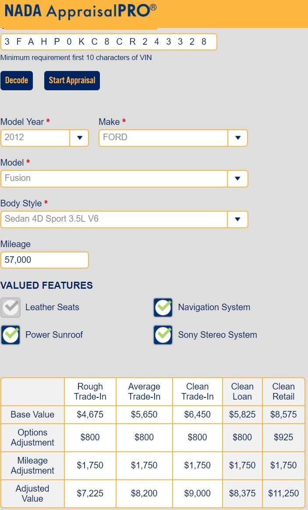This screenshot has width=308, height=510.
Task: Click the Adjusted Value row label
Action: click(32, 493)
